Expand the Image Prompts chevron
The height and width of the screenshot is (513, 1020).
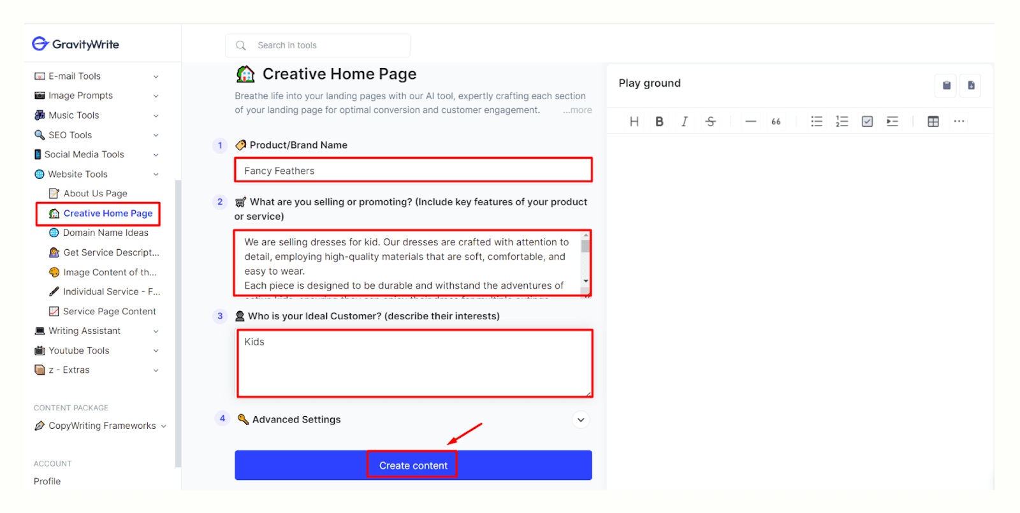pyautogui.click(x=156, y=96)
